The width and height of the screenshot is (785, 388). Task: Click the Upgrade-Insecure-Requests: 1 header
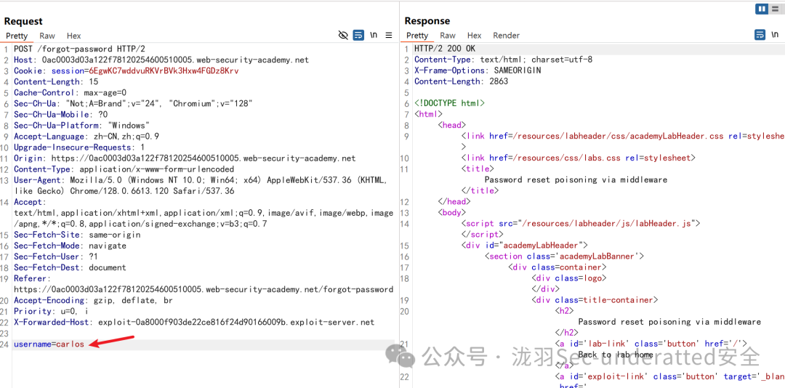tap(79, 147)
